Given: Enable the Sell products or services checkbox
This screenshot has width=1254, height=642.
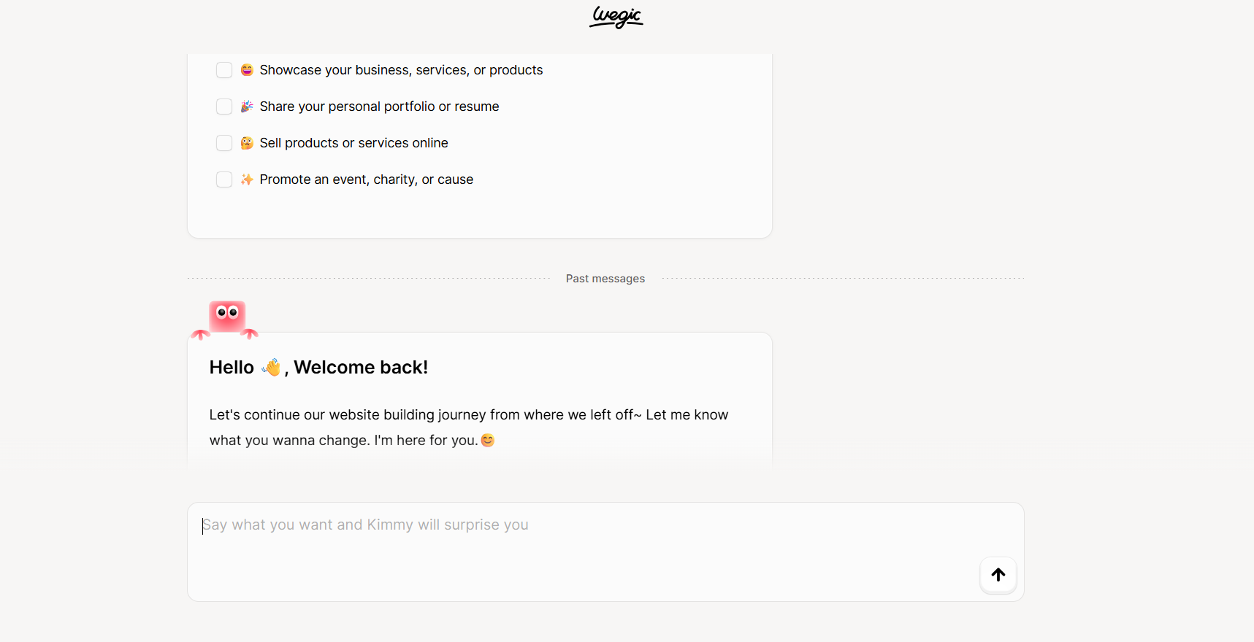Looking at the screenshot, I should [224, 143].
